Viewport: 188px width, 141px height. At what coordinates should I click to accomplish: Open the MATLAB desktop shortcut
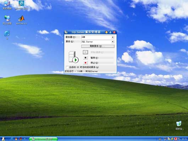(22, 20)
